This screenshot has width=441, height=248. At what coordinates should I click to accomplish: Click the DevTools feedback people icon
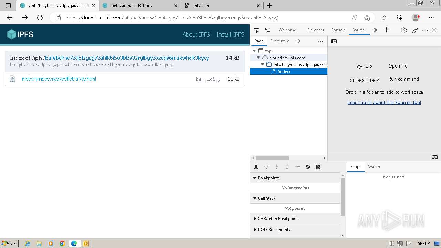pos(415,30)
